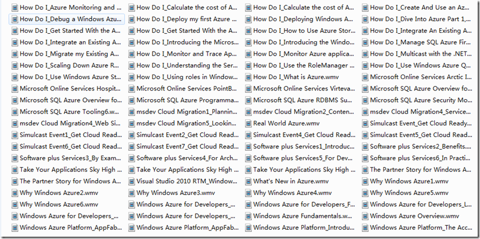Screen dimensions: 480x239
Task: Pick the icon for Simulcast Event4_Get Cloud Ready
Action: click(x=248, y=135)
